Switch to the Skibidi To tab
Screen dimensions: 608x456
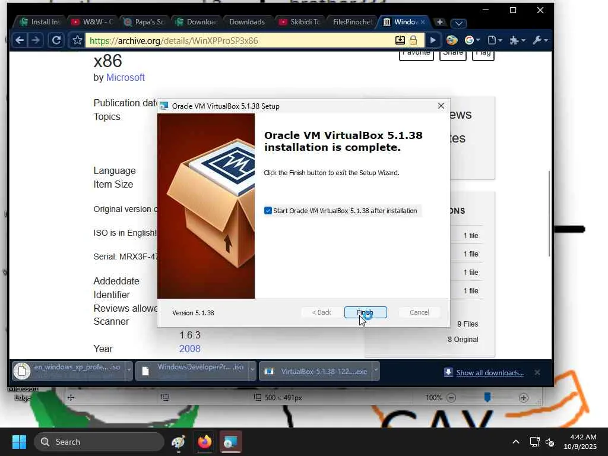300,22
